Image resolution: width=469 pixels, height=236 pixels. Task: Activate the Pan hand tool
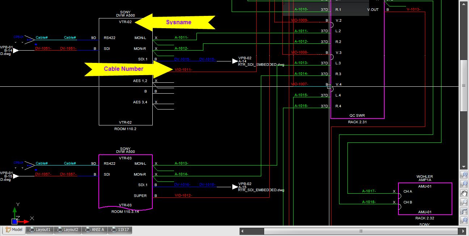point(464,193)
